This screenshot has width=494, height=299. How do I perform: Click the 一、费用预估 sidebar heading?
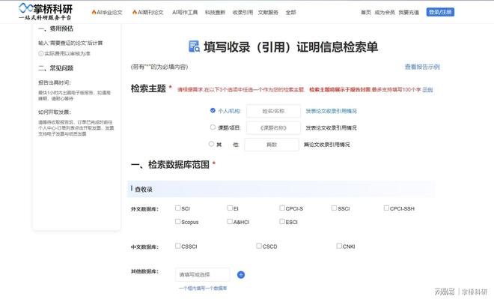coord(56,28)
